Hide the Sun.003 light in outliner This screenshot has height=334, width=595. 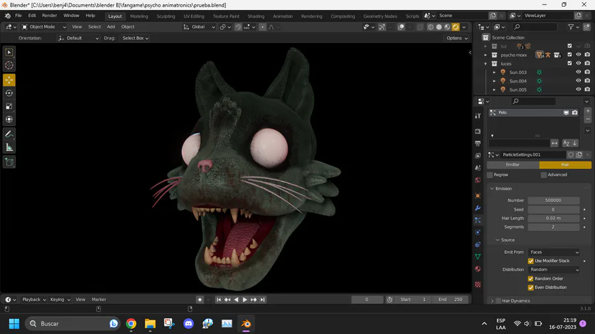click(578, 72)
